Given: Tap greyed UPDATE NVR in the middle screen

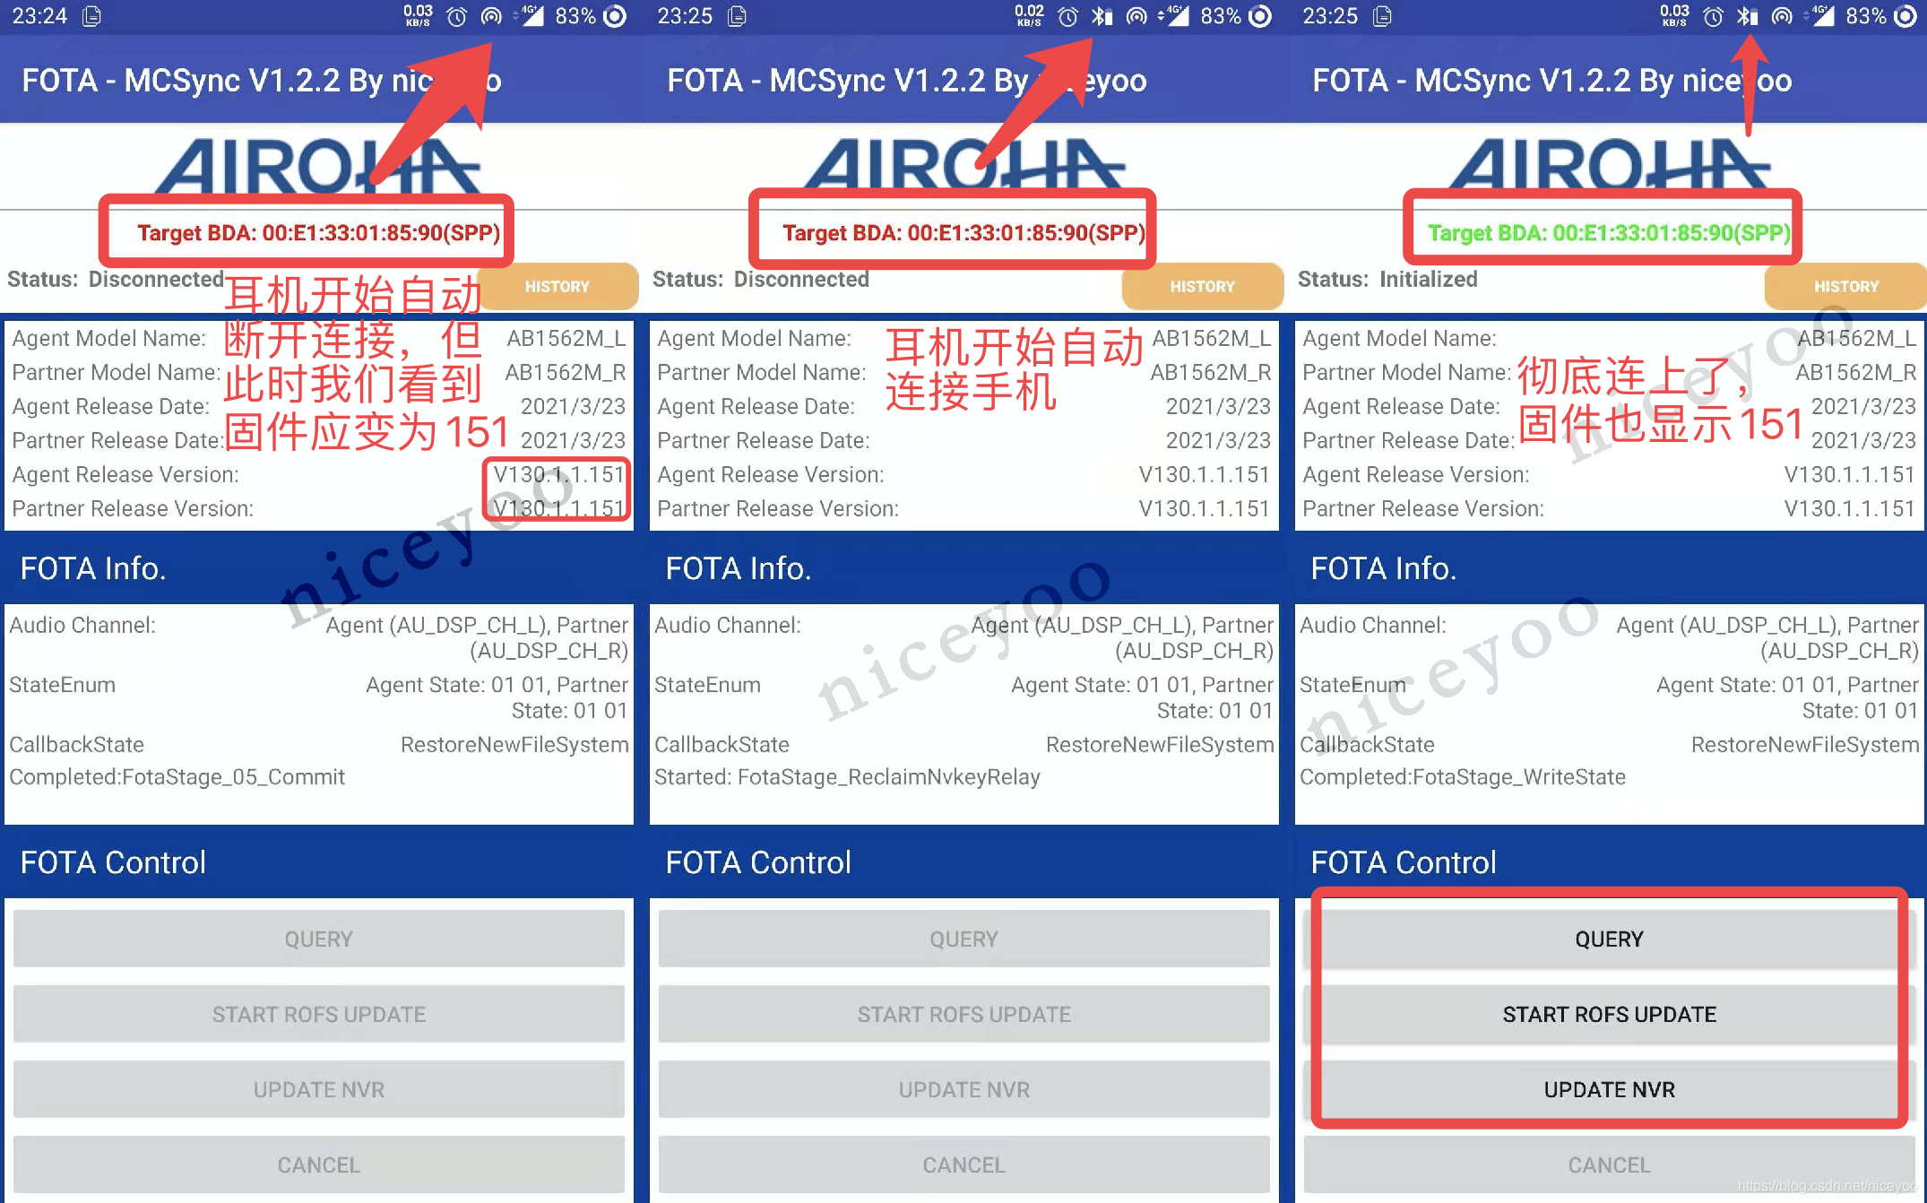Looking at the screenshot, I should click(x=963, y=1089).
